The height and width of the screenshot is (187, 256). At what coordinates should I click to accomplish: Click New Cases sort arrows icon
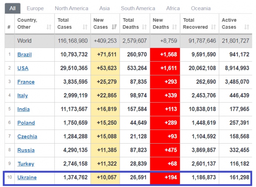coord(114,27)
